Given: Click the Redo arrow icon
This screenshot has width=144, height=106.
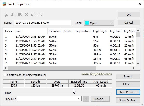Looking at the screenshot, I should (40, 15).
